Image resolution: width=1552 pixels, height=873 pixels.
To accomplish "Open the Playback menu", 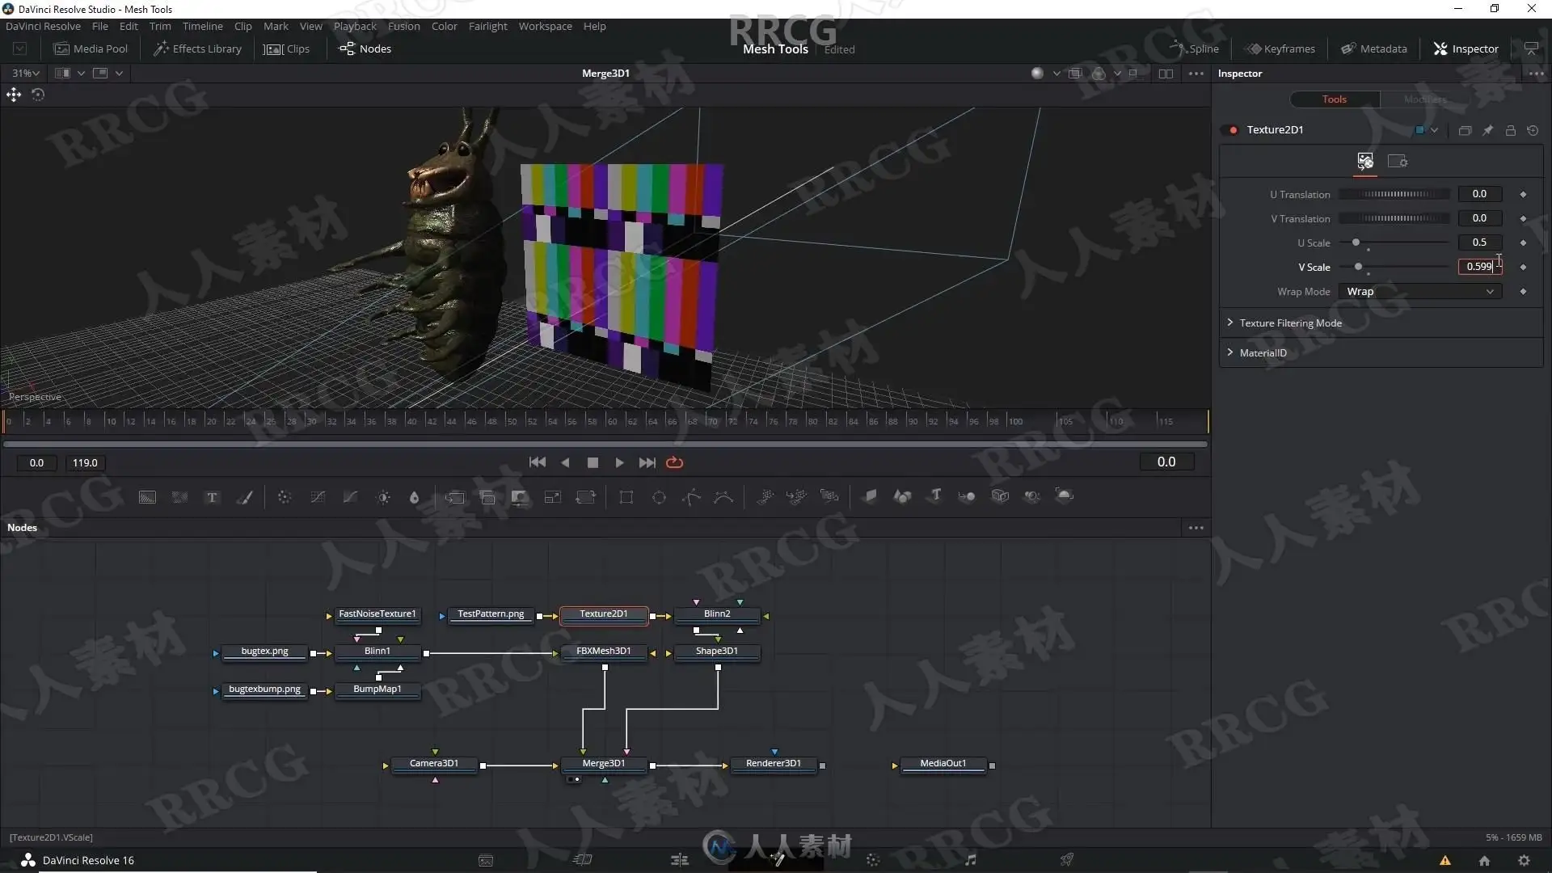I will 355,26.
